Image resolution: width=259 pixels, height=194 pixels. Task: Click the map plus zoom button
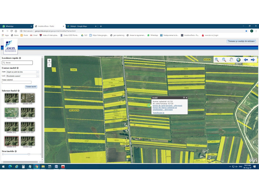49,61
